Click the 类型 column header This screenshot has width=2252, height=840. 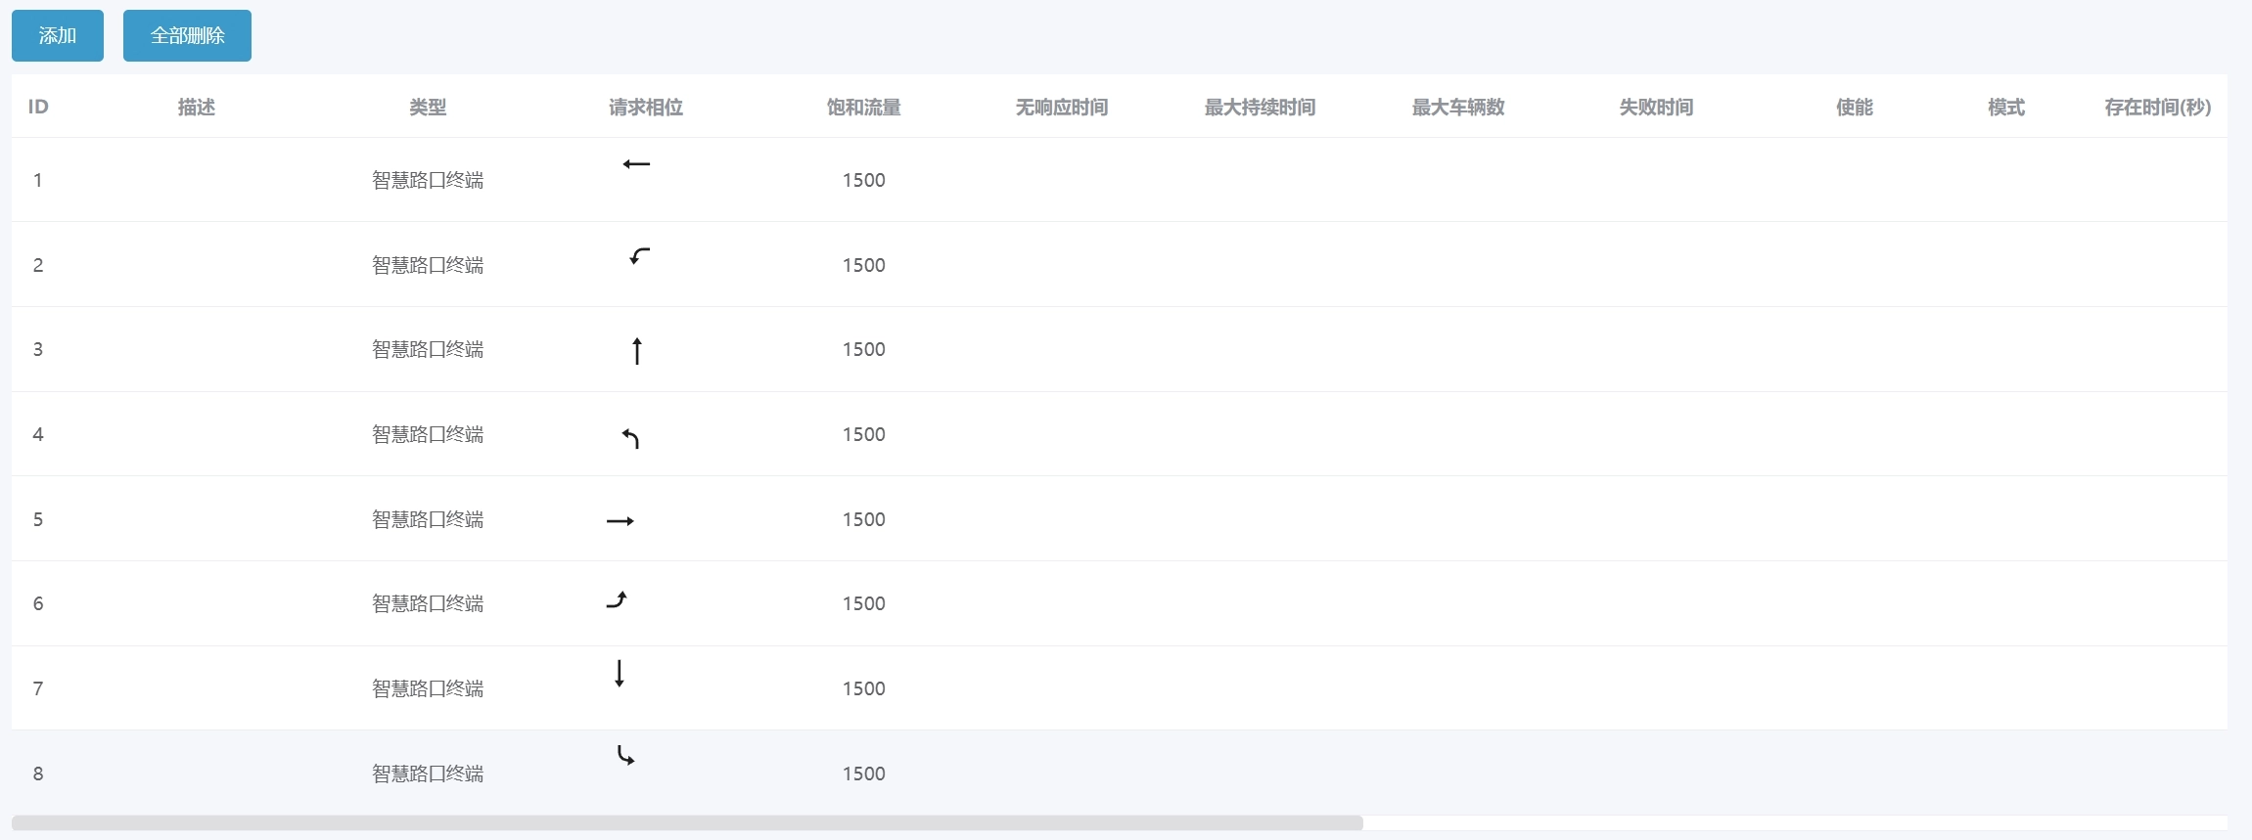coord(428,108)
